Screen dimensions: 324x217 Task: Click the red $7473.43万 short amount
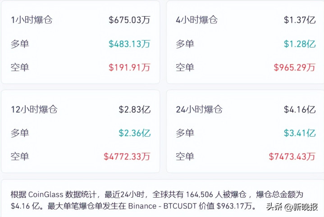[292, 156]
